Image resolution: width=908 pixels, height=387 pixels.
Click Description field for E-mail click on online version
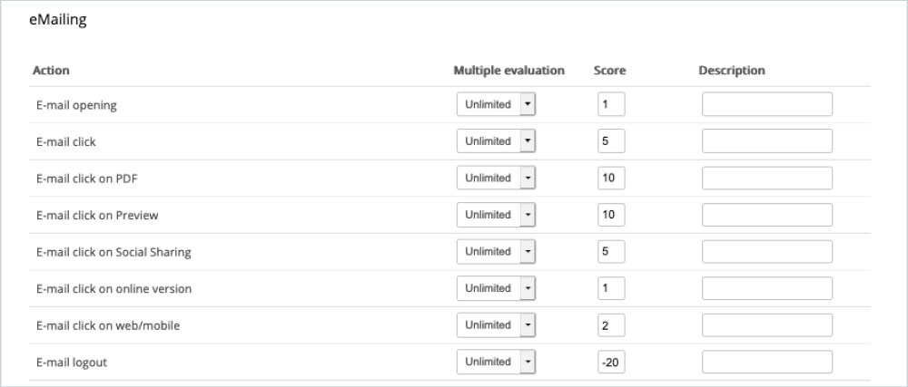766,288
